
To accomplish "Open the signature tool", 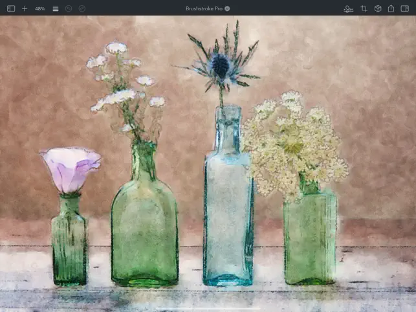I will [348, 9].
